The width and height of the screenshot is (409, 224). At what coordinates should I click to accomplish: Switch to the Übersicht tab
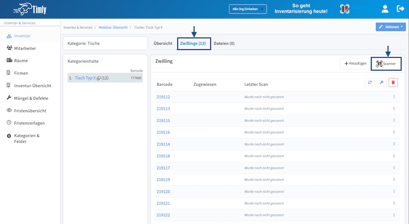pos(163,44)
